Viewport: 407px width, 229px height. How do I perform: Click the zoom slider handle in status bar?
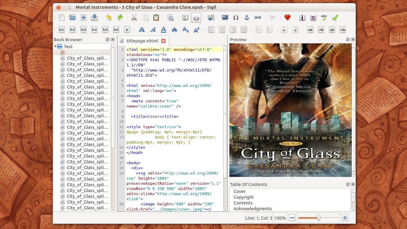(x=318, y=217)
